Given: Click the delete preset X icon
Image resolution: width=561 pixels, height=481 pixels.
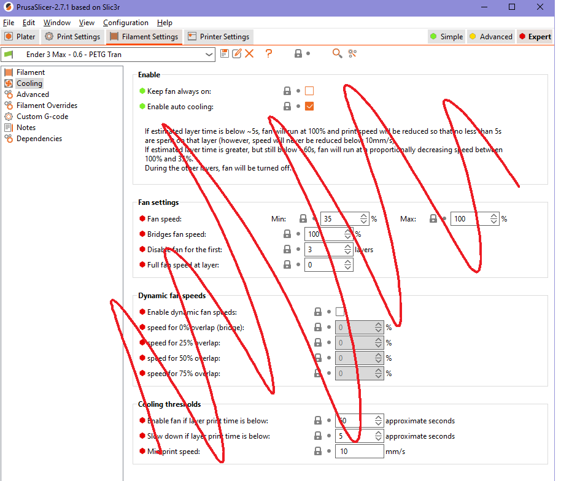Looking at the screenshot, I should tap(249, 53).
